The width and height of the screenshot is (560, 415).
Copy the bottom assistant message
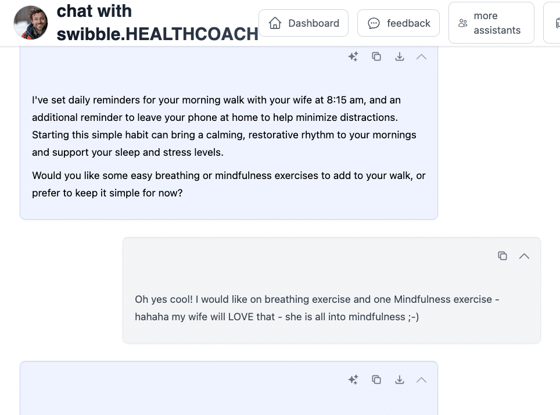[x=376, y=380]
